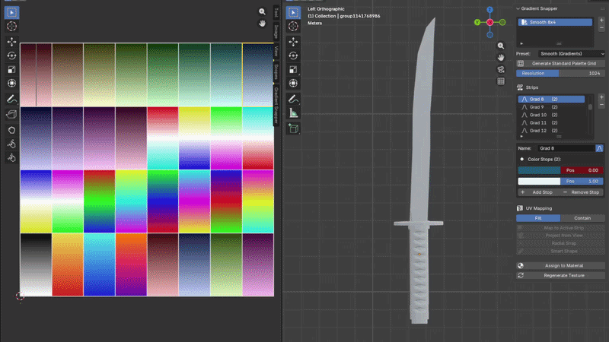Select Grad 10 in strips list
This screenshot has width=609, height=342.
(551, 116)
